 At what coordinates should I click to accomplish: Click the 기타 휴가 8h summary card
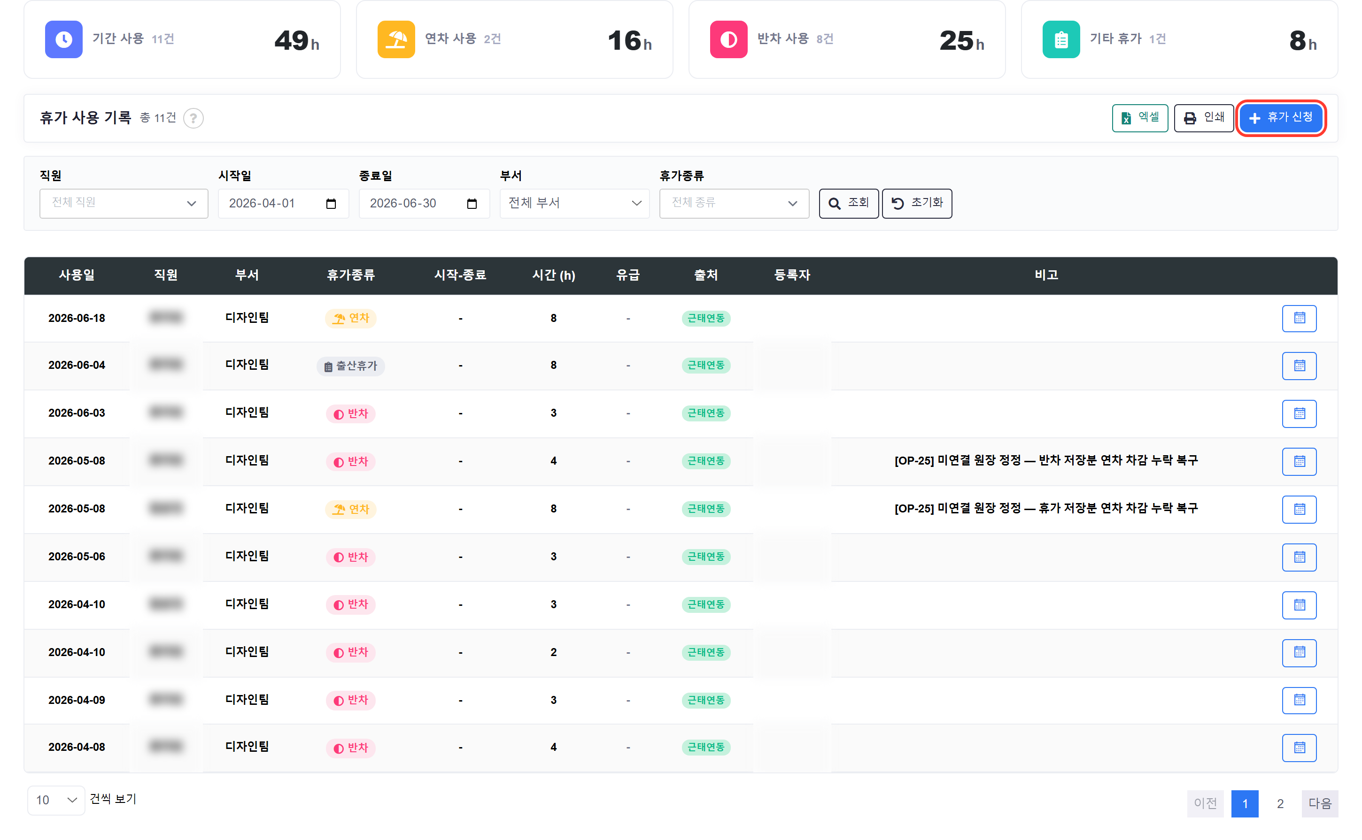tap(1179, 39)
